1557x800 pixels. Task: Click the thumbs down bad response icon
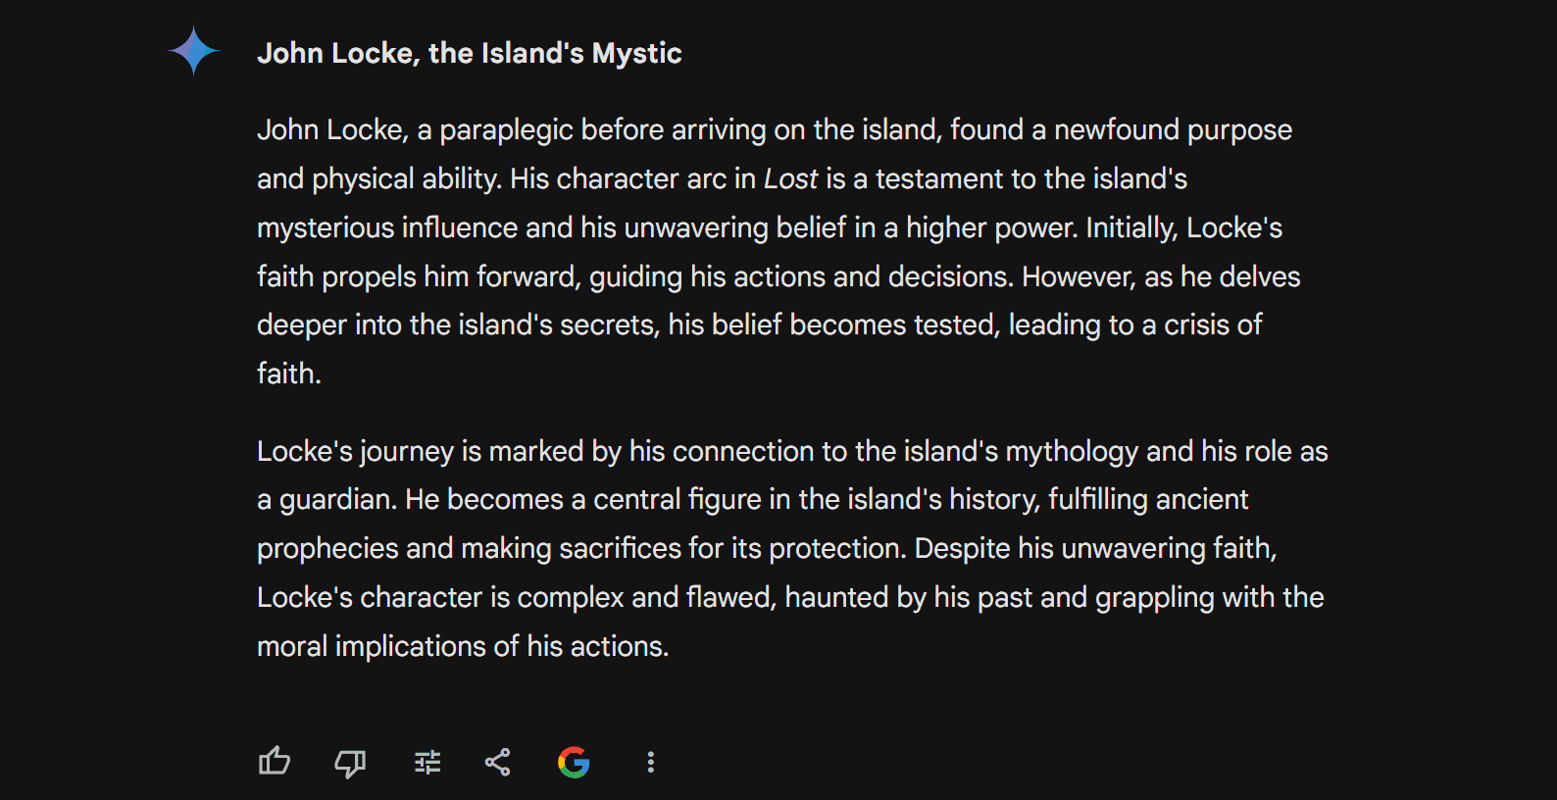coord(350,763)
